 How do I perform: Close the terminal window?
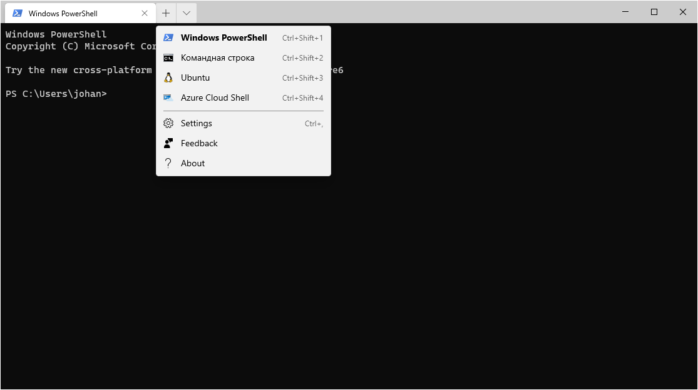point(683,12)
